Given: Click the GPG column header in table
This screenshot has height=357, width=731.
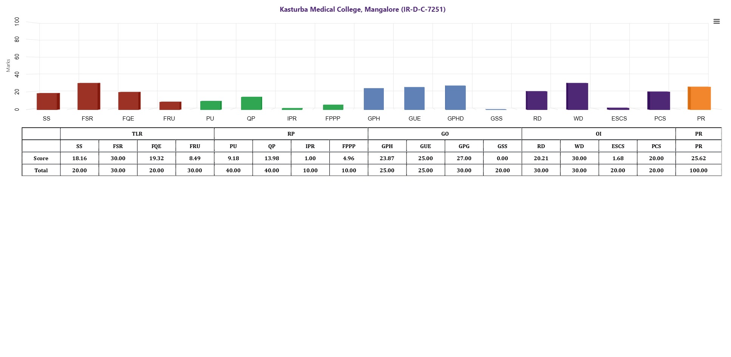Looking at the screenshot, I should (464, 146).
